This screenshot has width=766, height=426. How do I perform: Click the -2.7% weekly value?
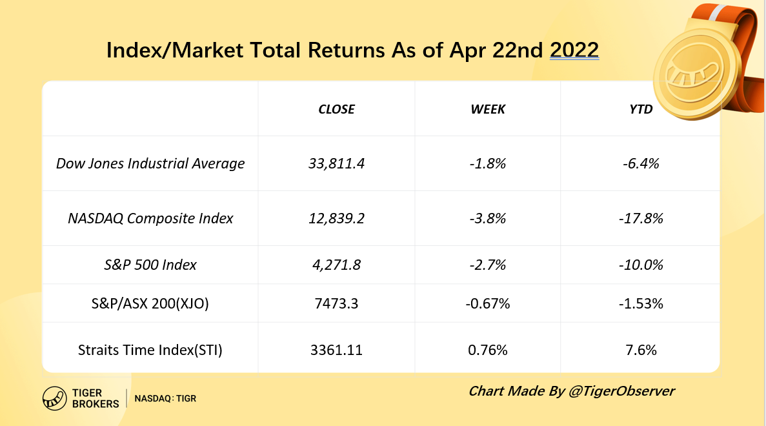coord(488,265)
